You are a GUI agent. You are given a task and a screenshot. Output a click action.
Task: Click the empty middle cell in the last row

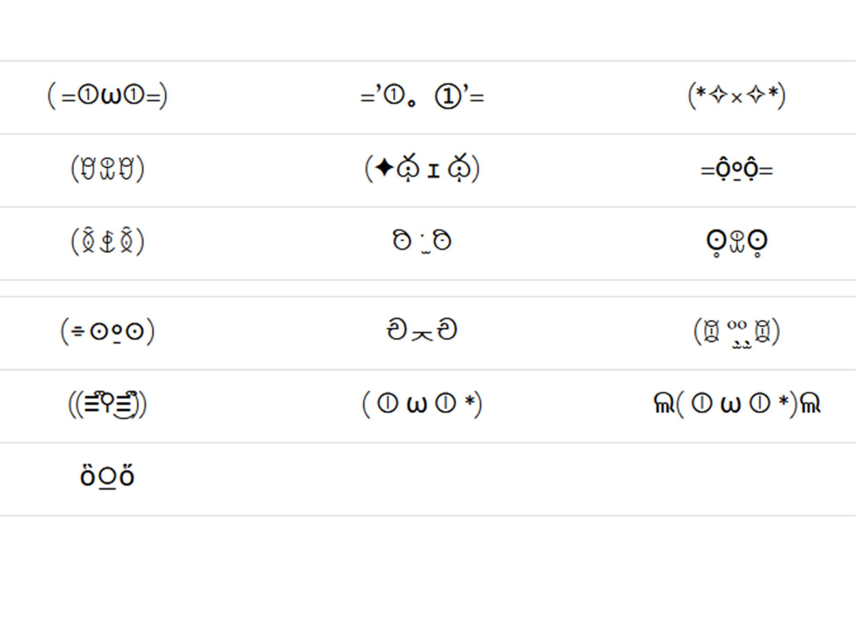[422, 479]
